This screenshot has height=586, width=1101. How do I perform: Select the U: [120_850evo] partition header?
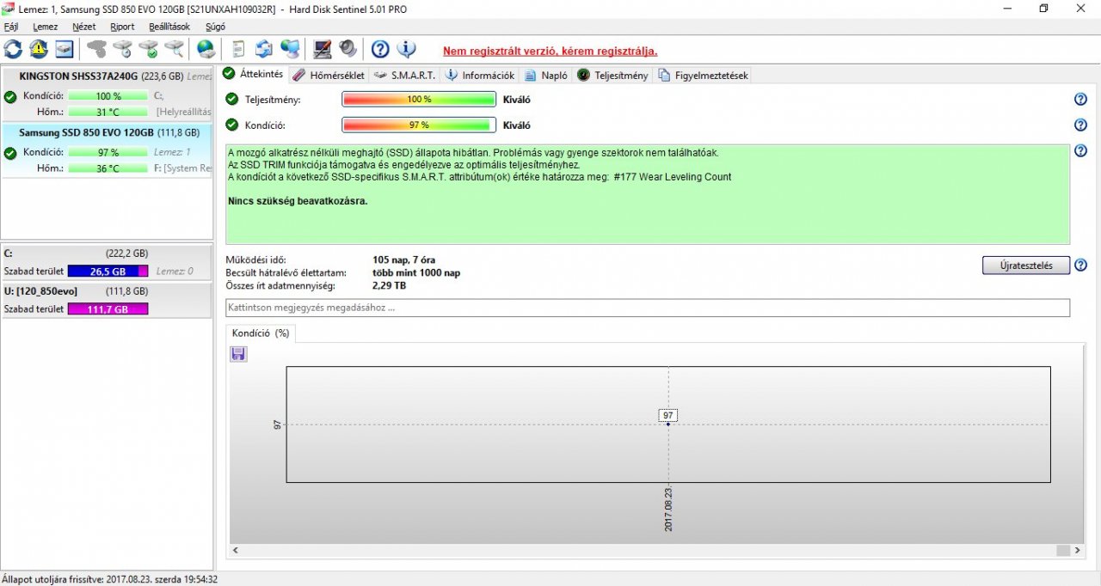tap(107, 291)
